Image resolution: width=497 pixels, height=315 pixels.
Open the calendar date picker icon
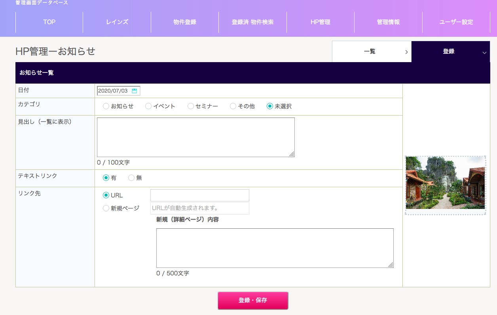135,91
